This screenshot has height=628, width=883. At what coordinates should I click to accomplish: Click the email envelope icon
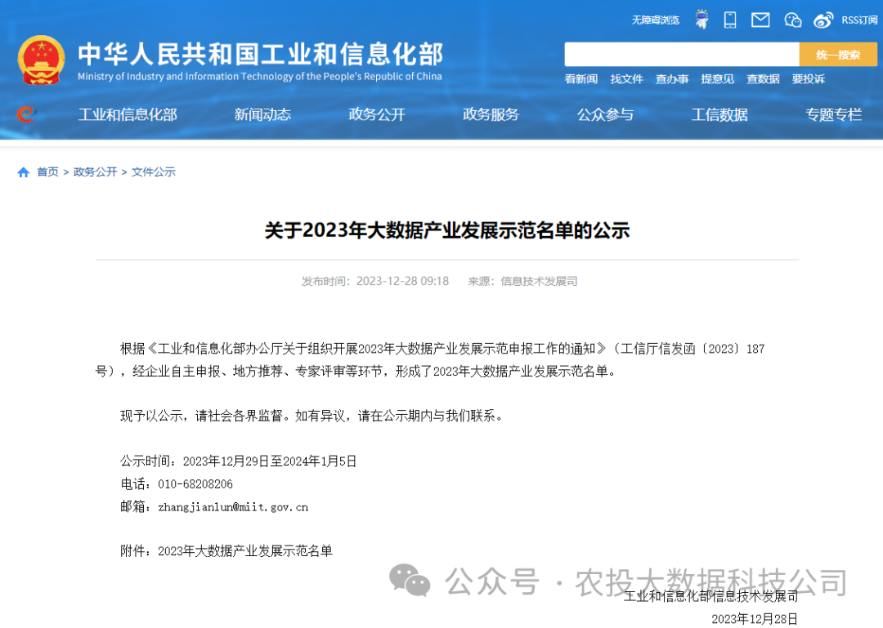tap(760, 20)
